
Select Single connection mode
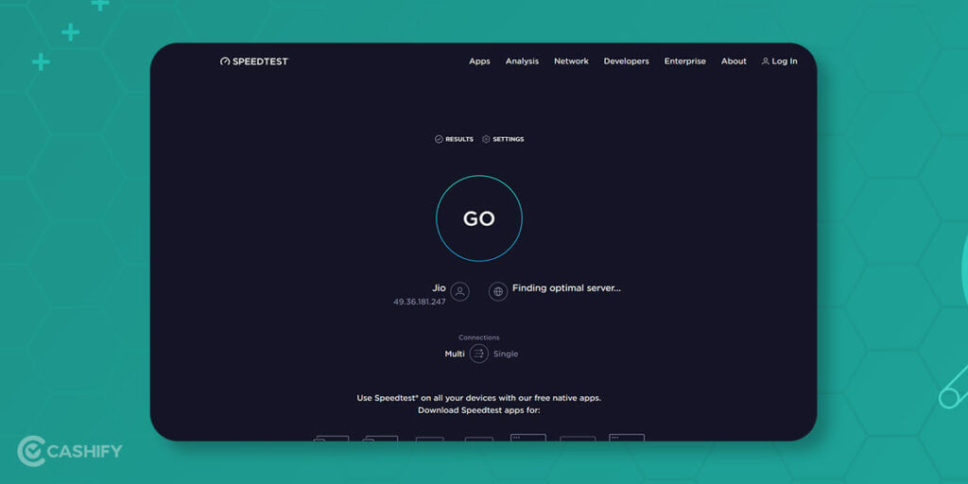pyautogui.click(x=506, y=354)
